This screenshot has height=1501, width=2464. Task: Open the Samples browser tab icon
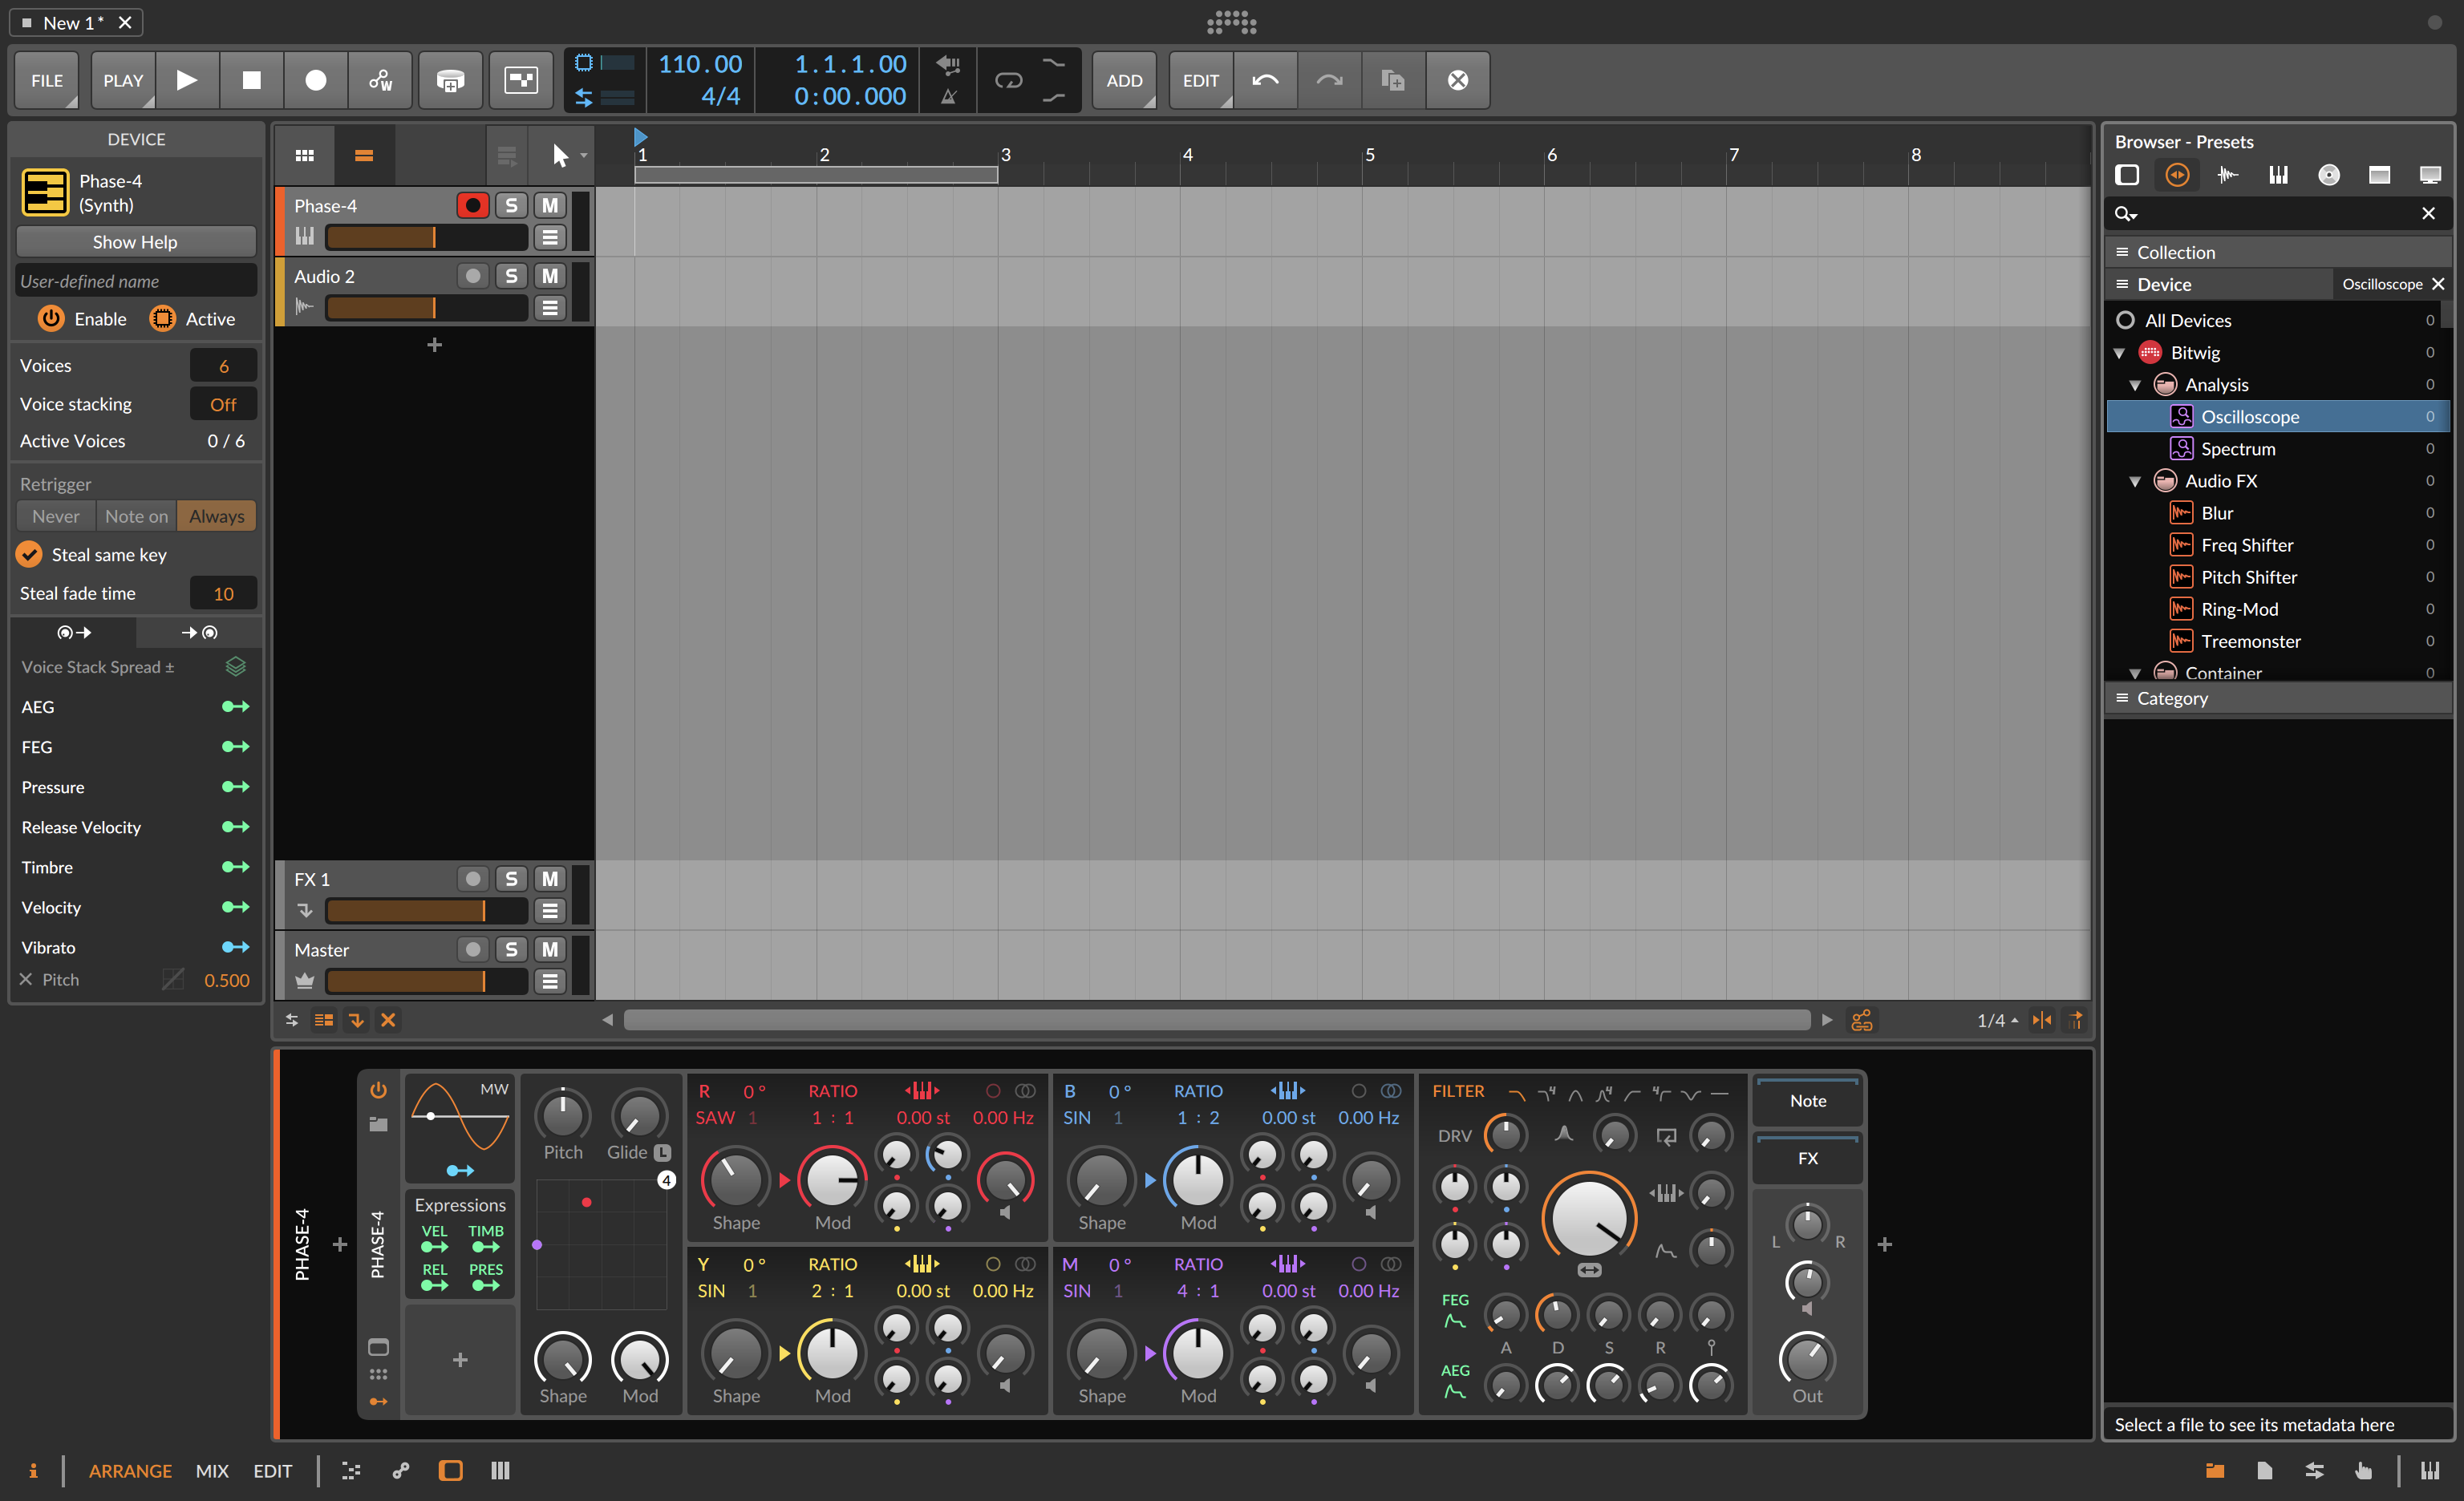(2227, 175)
